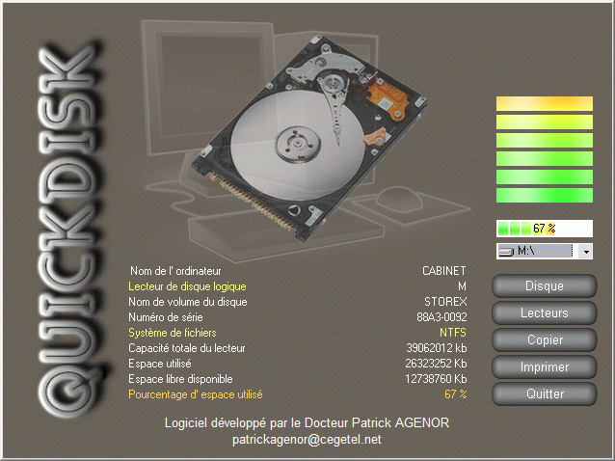This screenshot has width=615, height=461.
Task: Print the report via Imprimer
Action: (545, 366)
